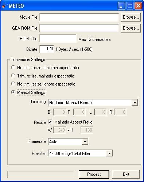This screenshot has height=182, width=144.
Task: Select Trim, resize, maintain aspect ratio option
Action: pyautogui.click(x=13, y=76)
